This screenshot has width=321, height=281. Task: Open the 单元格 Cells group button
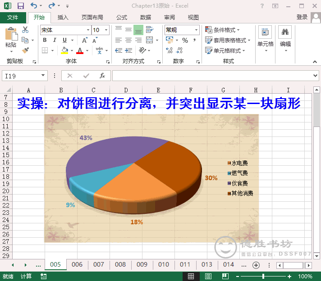click(x=265, y=38)
